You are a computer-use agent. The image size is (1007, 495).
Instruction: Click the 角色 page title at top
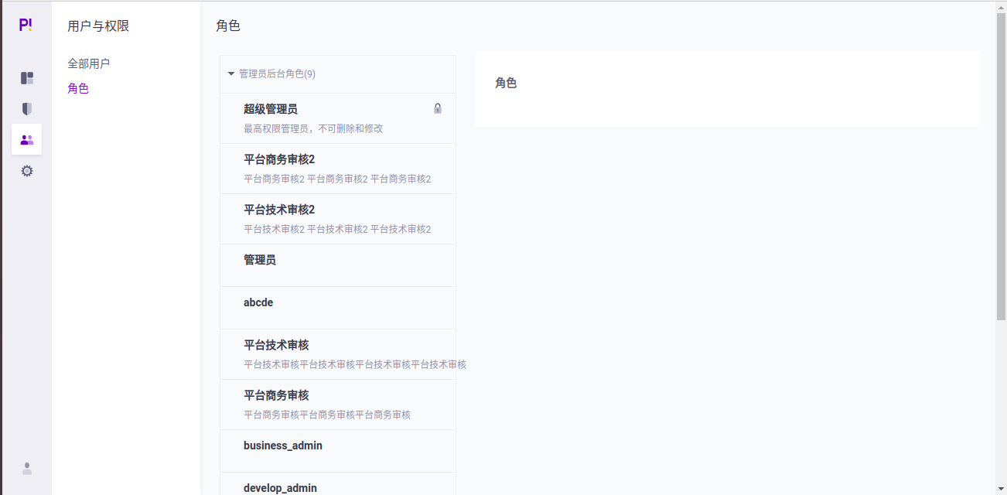(228, 26)
